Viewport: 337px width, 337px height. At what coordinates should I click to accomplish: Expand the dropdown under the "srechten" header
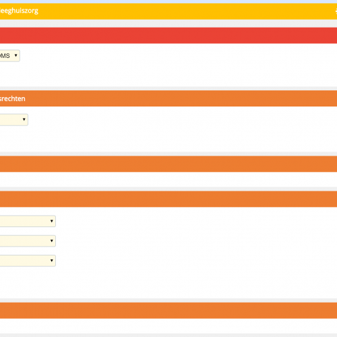14,119
